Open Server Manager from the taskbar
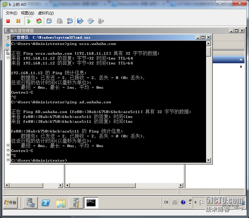This screenshot has width=249, height=218. [x=30, y=202]
